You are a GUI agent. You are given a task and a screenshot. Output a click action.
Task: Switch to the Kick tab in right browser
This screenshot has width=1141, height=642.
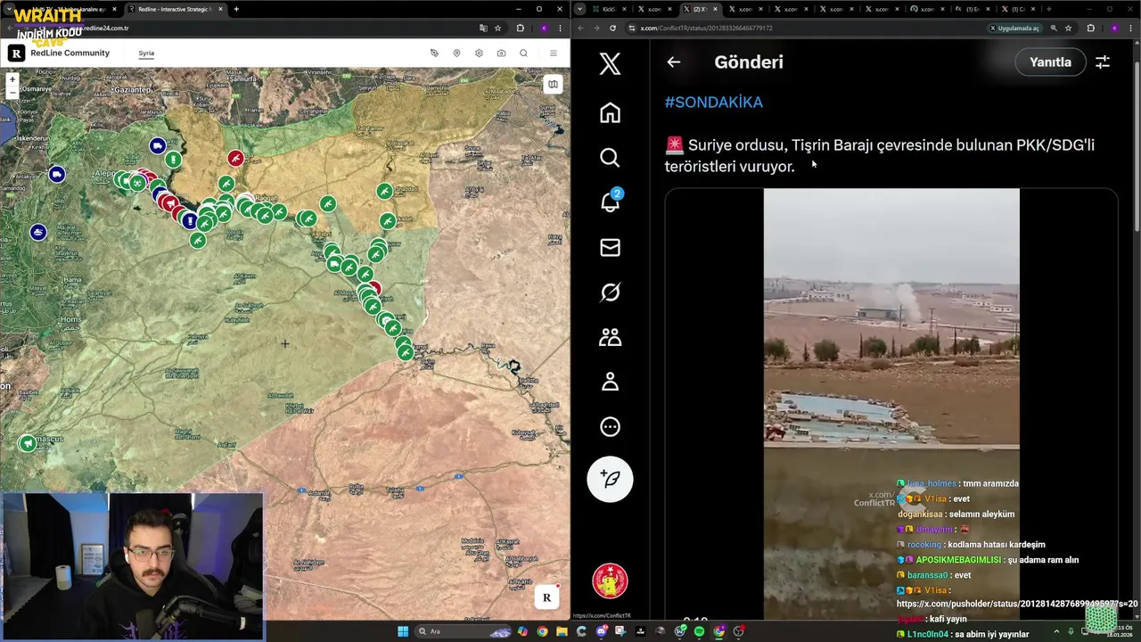click(612, 9)
